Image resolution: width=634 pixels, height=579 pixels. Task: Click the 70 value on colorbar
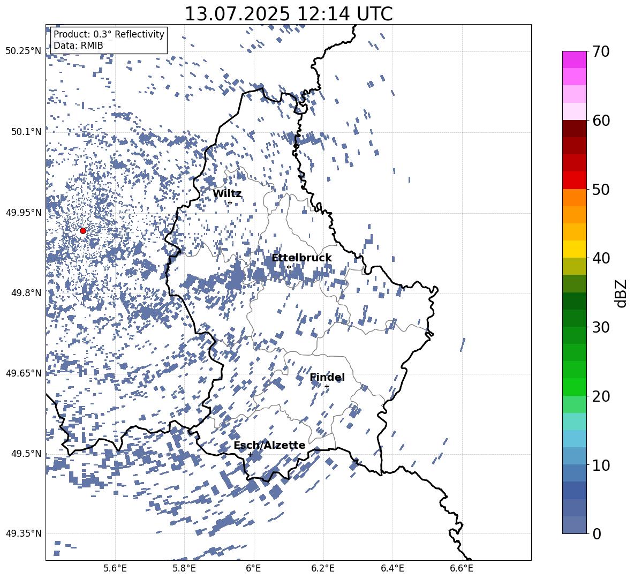tap(601, 51)
